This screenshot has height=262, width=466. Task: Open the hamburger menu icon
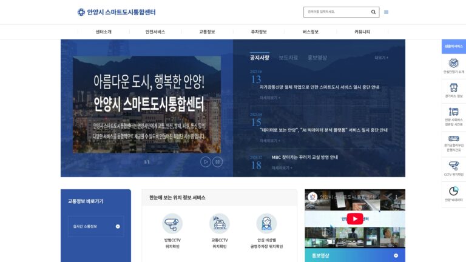tap(386, 12)
